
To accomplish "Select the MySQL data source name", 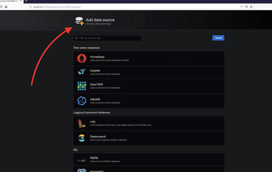I will 94,158.
